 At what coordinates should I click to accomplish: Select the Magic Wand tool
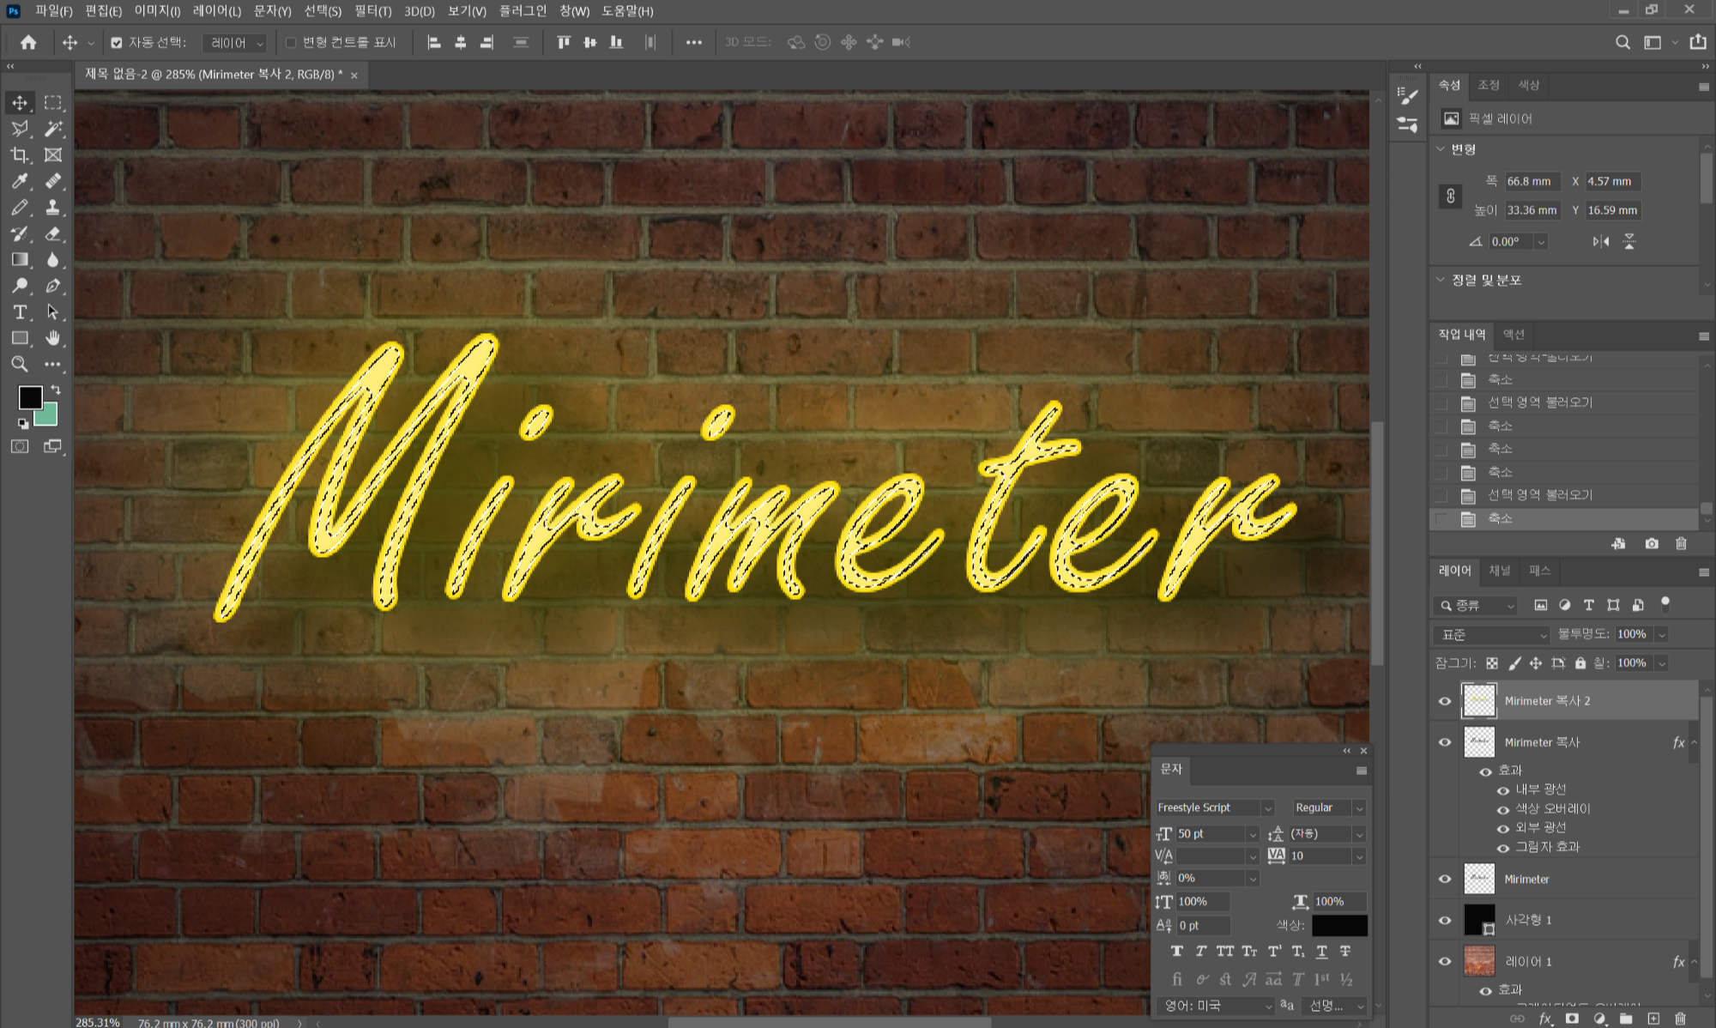pos(53,129)
